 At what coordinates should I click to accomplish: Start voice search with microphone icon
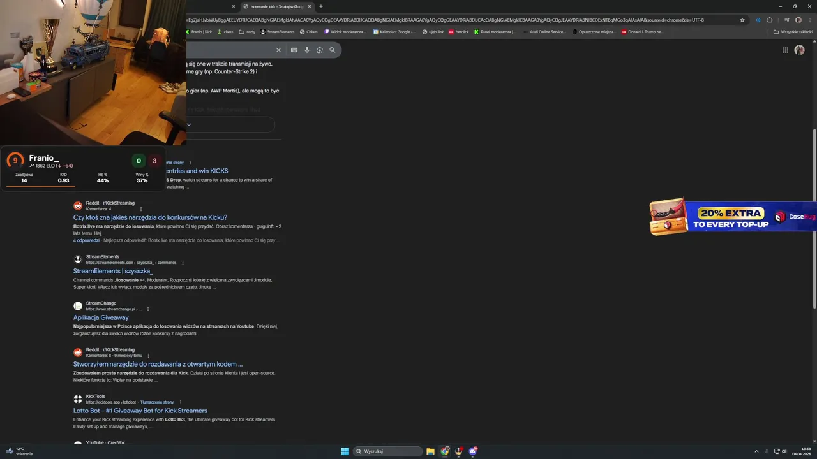(307, 50)
